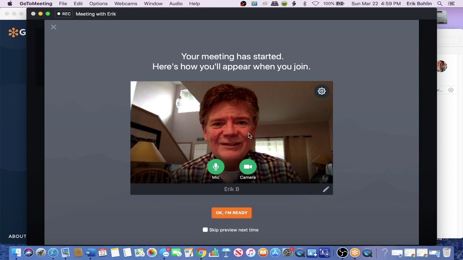This screenshot has width=463, height=260.
Task: Click GoToMeeting daisy icon in Dock
Action: [x=355, y=253]
